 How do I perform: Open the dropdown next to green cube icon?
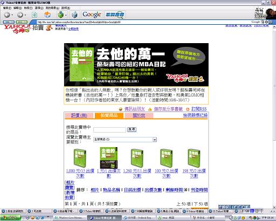pyautogui.click(x=66, y=15)
